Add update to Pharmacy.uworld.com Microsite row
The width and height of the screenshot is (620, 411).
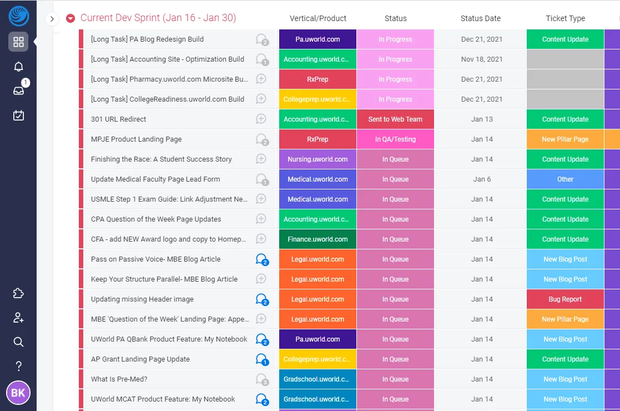(261, 79)
